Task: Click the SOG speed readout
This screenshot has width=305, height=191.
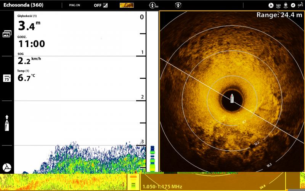Action: coord(29,59)
